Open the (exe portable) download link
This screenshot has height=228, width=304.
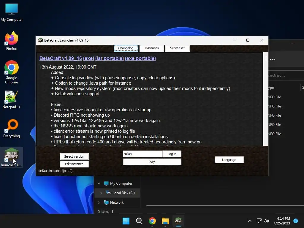(140, 58)
